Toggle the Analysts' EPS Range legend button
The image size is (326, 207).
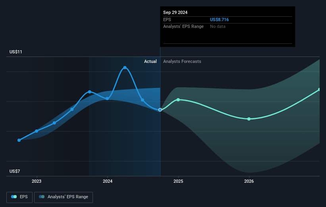pyautogui.click(x=64, y=197)
